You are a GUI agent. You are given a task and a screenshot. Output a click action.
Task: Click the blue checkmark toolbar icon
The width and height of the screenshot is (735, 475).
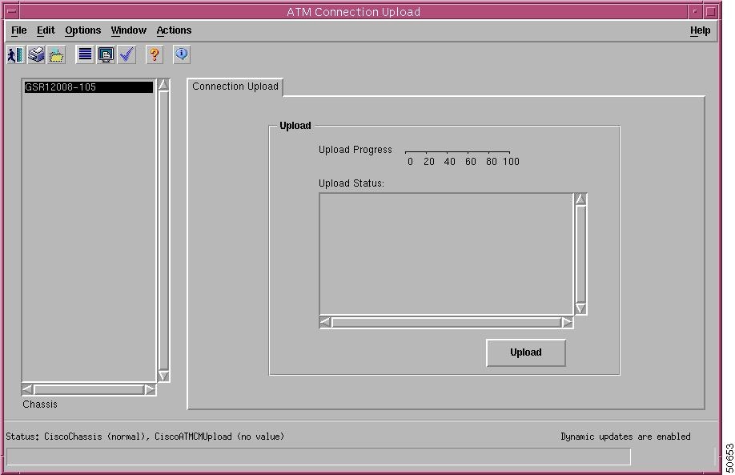[127, 54]
